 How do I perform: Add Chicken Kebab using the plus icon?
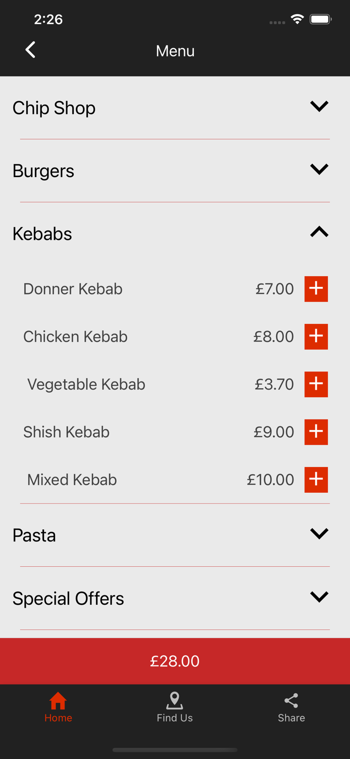(316, 336)
